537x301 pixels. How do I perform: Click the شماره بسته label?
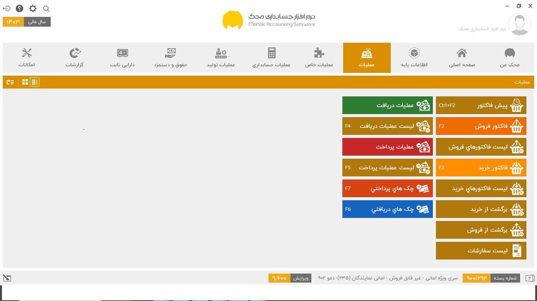point(505,278)
